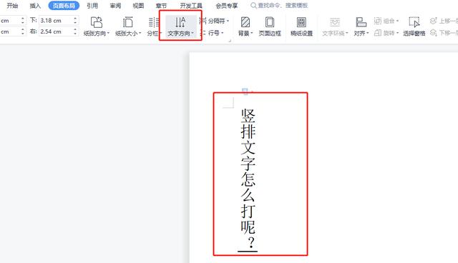This screenshot has width=458, height=263.
Task: Open the 插入 tab
Action: point(35,6)
